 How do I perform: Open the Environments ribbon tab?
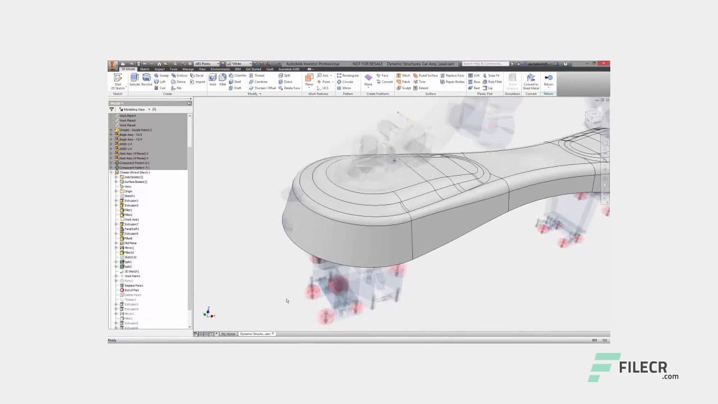[220, 69]
